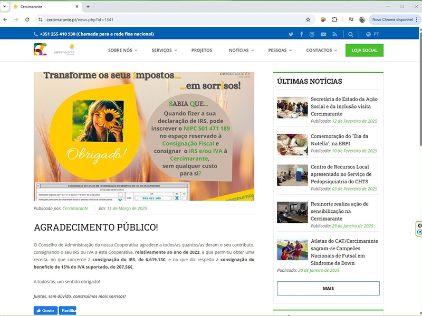
Task: Click thumbnail of Futsal champions news
Action: coord(292,250)
